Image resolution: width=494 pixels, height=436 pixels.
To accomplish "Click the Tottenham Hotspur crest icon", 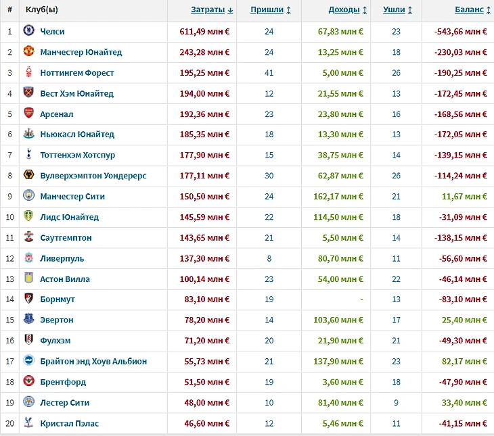I will coord(28,155).
